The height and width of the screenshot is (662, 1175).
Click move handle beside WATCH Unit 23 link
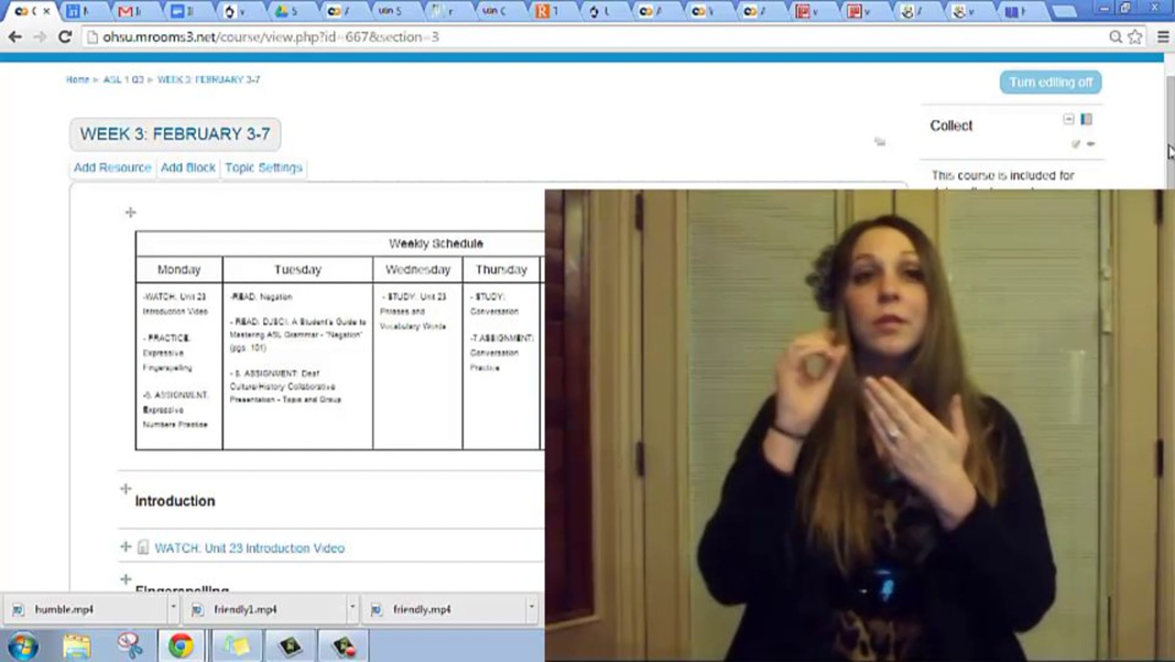click(126, 547)
